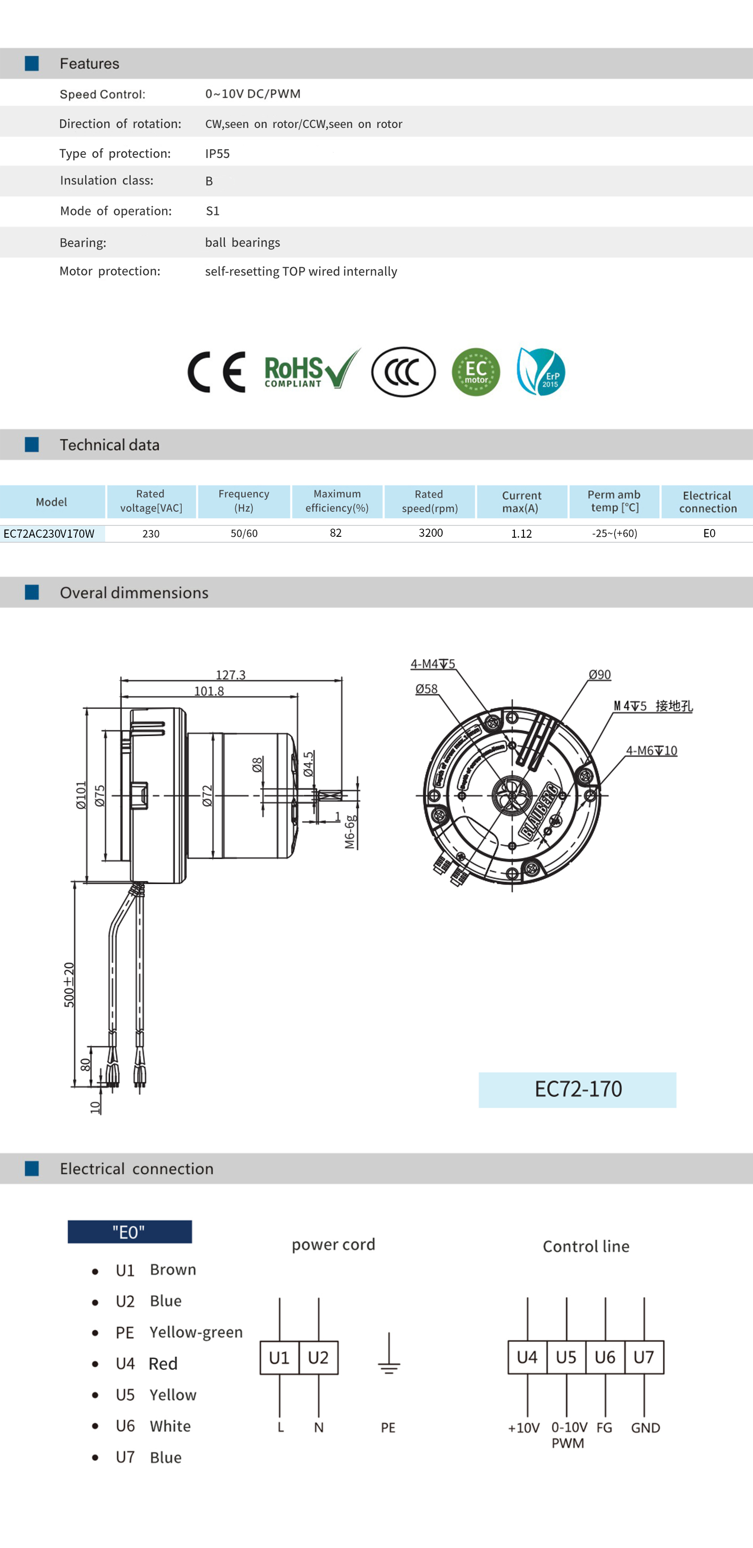This screenshot has width=753, height=1548.
Task: Click the Mode of operation value S1
Action: point(213,211)
